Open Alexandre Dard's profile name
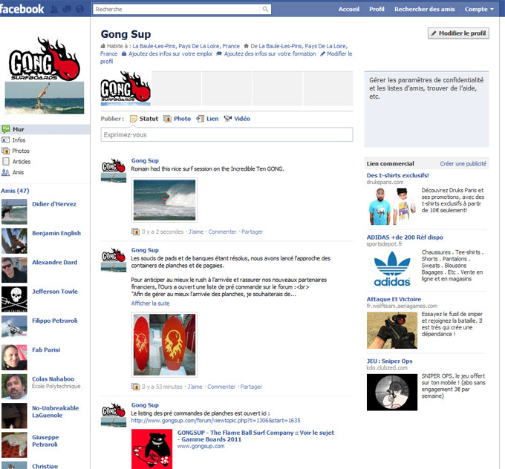Viewport: 505px width, 469px height. [55, 263]
